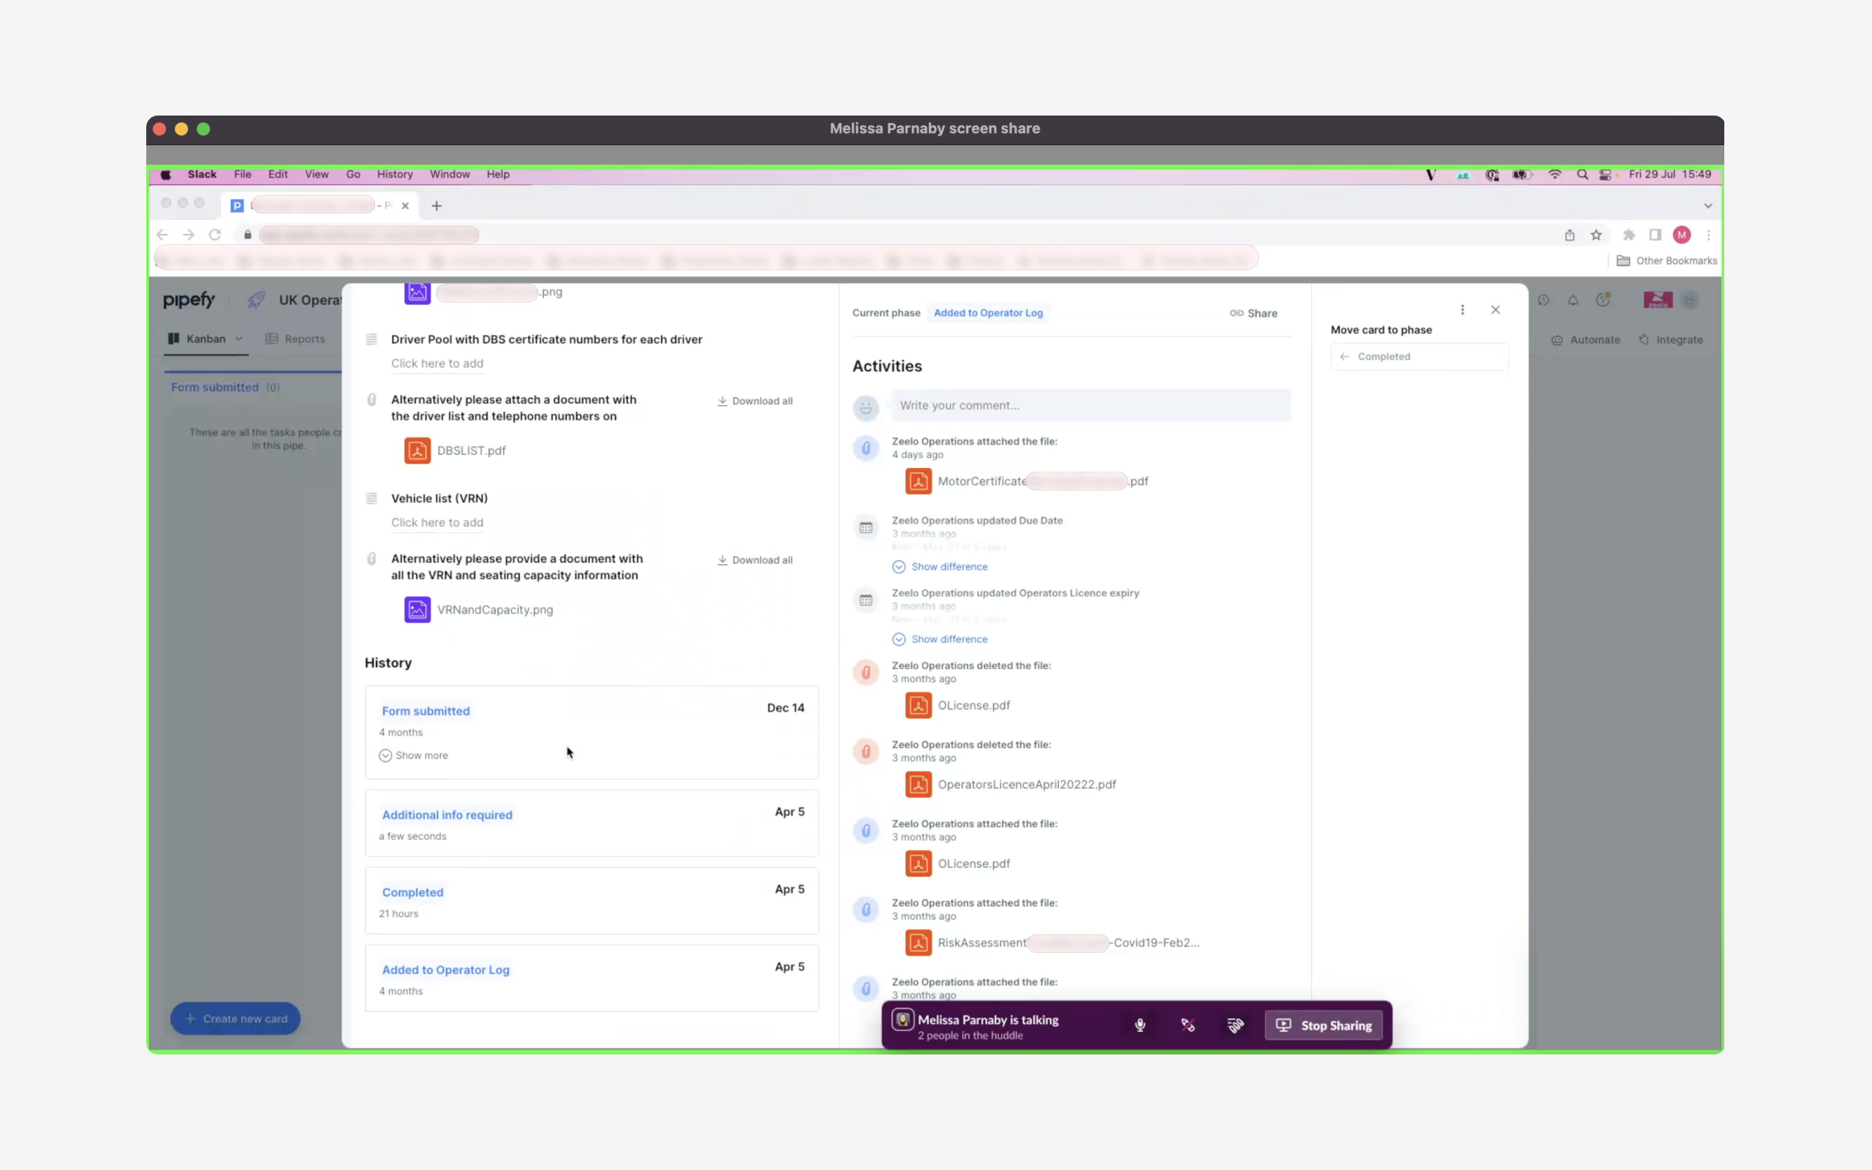The image size is (1872, 1170).
Task: Open Chrome profile avatar M
Action: pos(1682,235)
